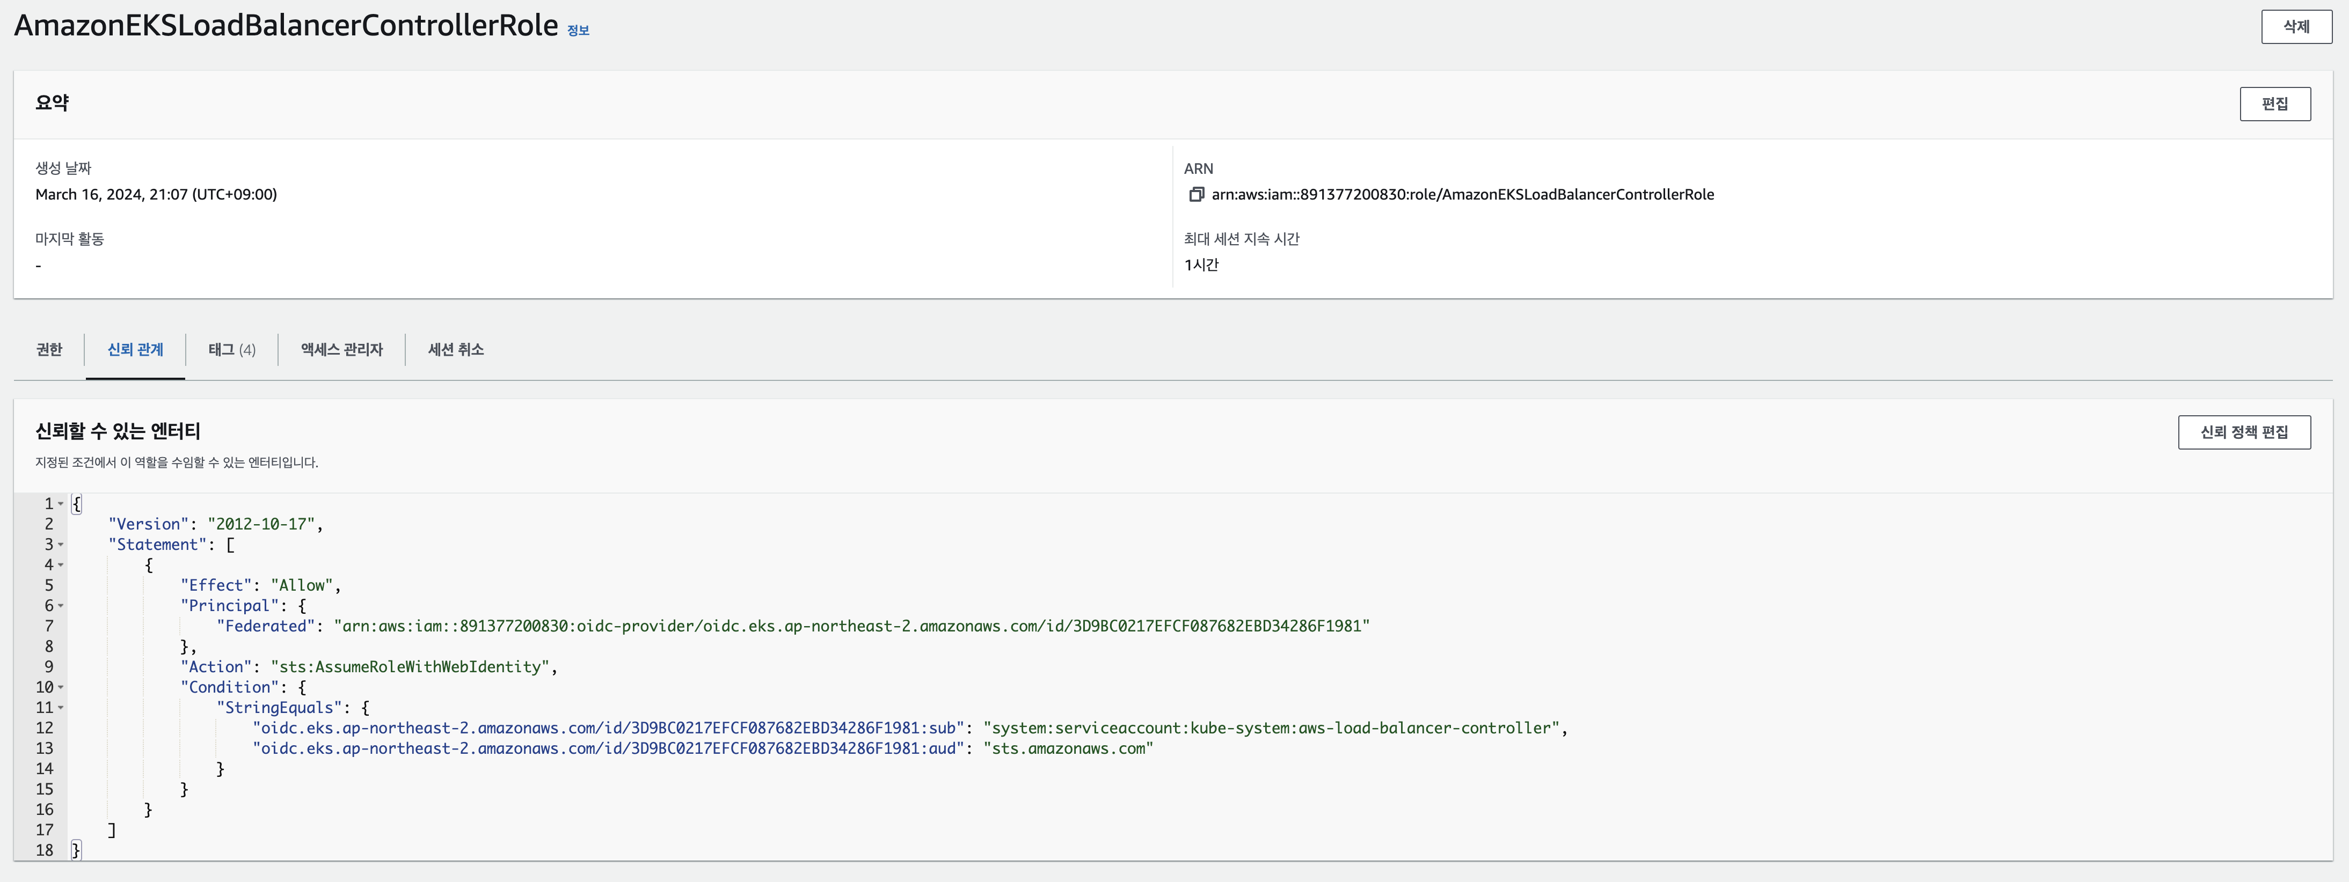This screenshot has height=882, width=2349.
Task: Open the 신뢰 정책 편집 trust policy editor
Action: coord(2243,432)
